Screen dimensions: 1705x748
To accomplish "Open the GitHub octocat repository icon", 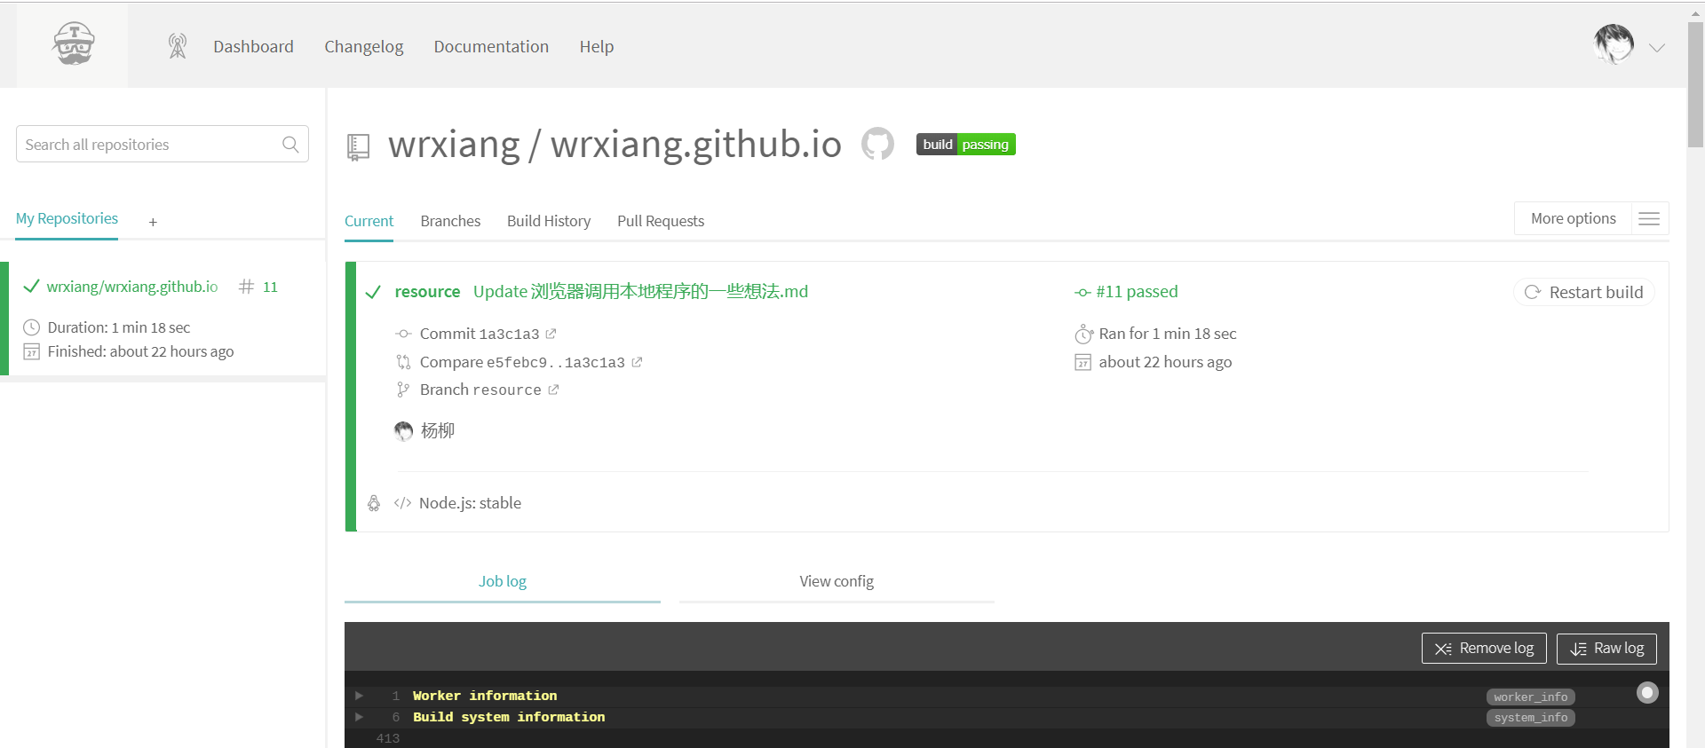I will (877, 144).
